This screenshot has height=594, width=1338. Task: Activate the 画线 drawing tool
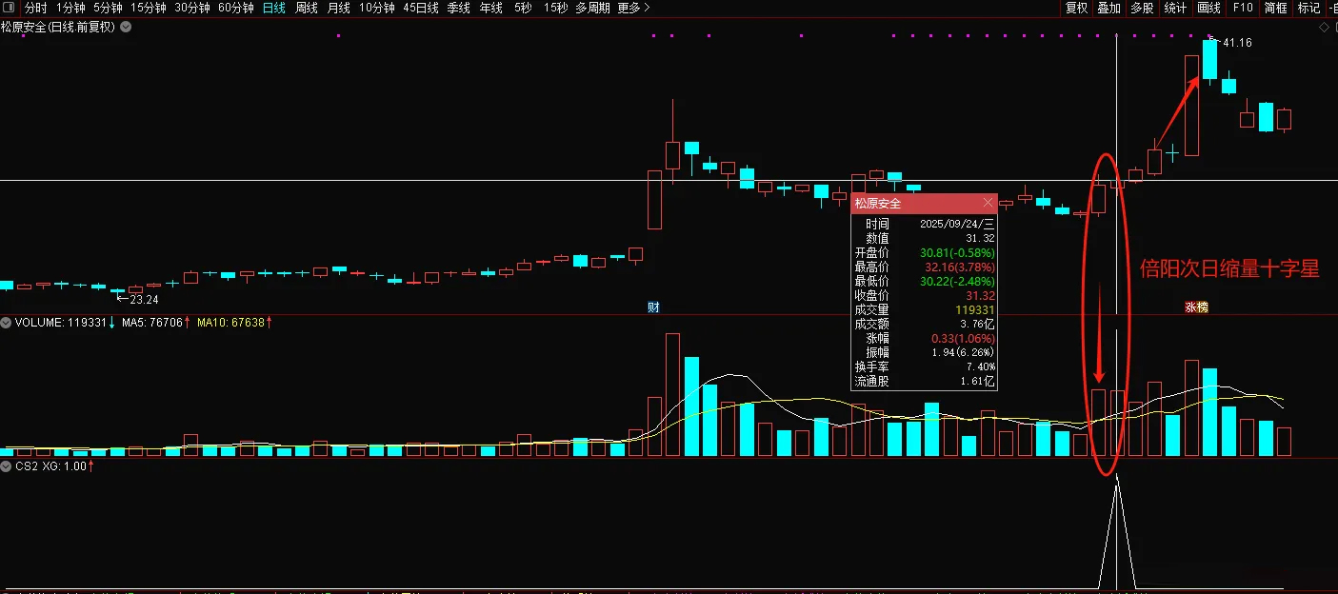pyautogui.click(x=1209, y=8)
